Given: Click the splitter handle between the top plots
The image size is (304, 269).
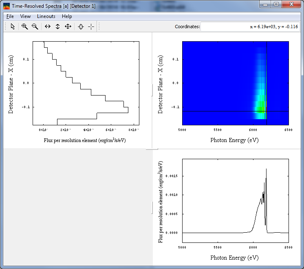Looking at the screenshot, I should (152, 90).
